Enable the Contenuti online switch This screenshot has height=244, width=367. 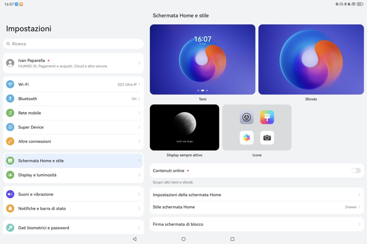356,171
